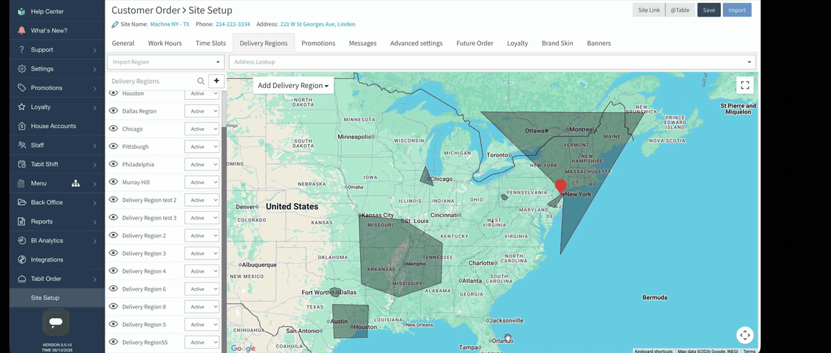Open Active status dropdown for Delivery Region 6
Image resolution: width=831 pixels, height=353 pixels.
202,289
